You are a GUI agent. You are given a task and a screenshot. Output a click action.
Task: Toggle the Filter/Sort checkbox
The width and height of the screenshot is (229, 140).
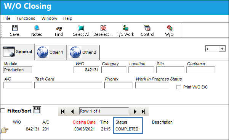coord(3,110)
